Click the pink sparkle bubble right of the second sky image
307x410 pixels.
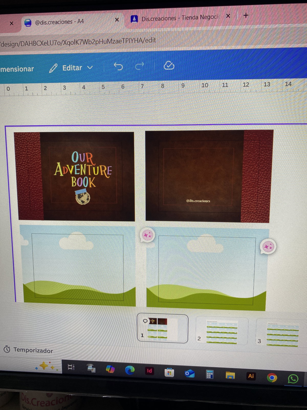268,247
